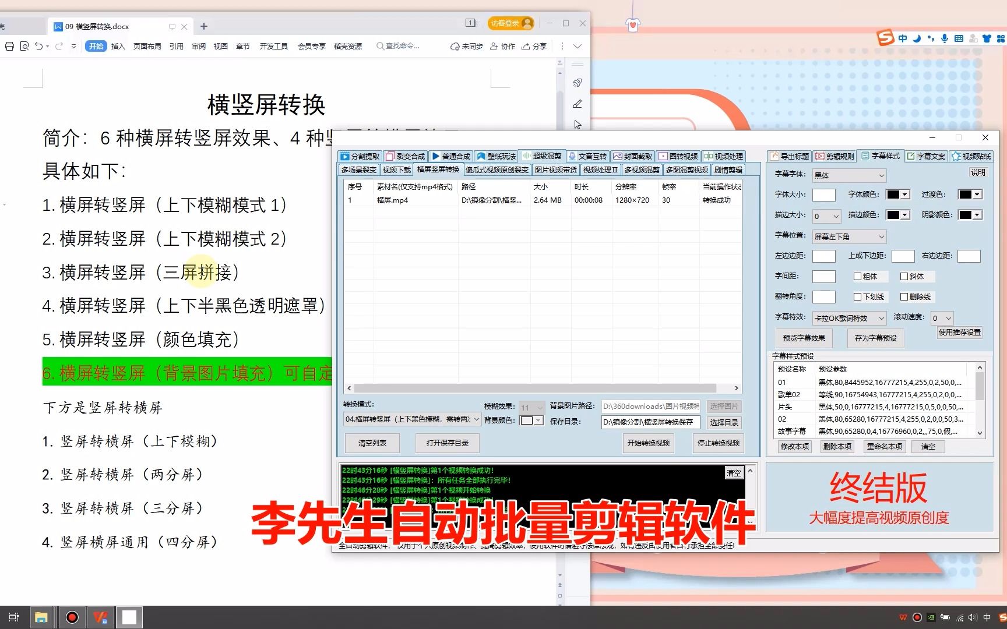The image size is (1007, 629).
Task: Click the WPS print preview icon
Action: coord(24,46)
